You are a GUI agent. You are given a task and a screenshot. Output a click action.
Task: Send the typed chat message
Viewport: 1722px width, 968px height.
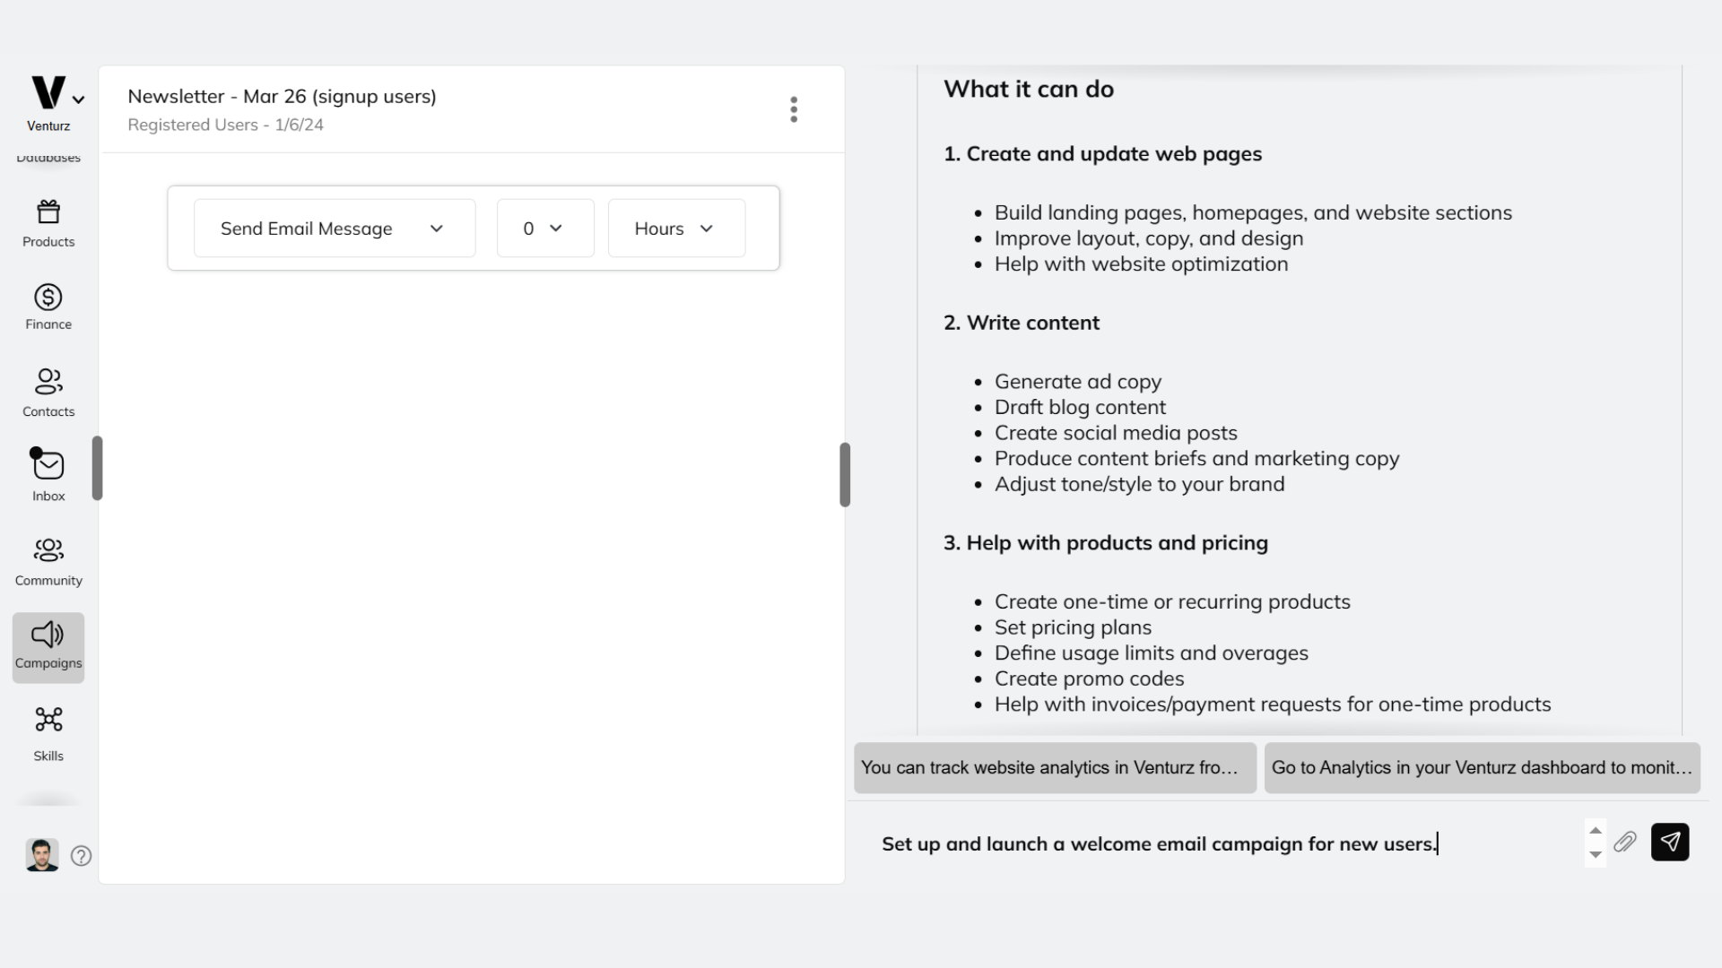coord(1670,842)
